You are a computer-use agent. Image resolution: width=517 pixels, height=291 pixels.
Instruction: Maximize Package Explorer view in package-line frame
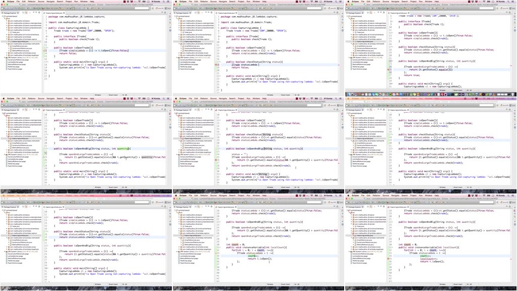(39, 13)
